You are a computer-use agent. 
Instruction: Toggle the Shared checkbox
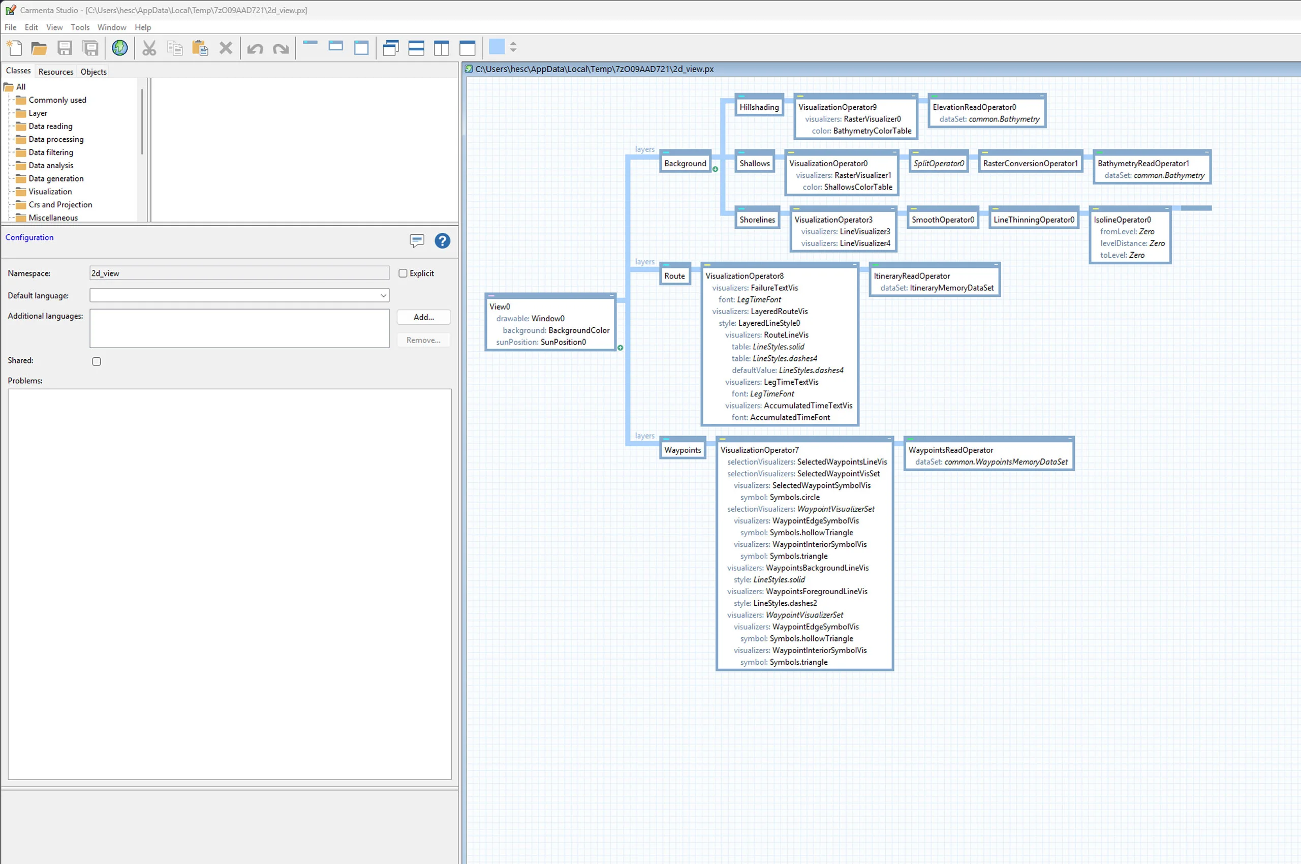click(97, 361)
